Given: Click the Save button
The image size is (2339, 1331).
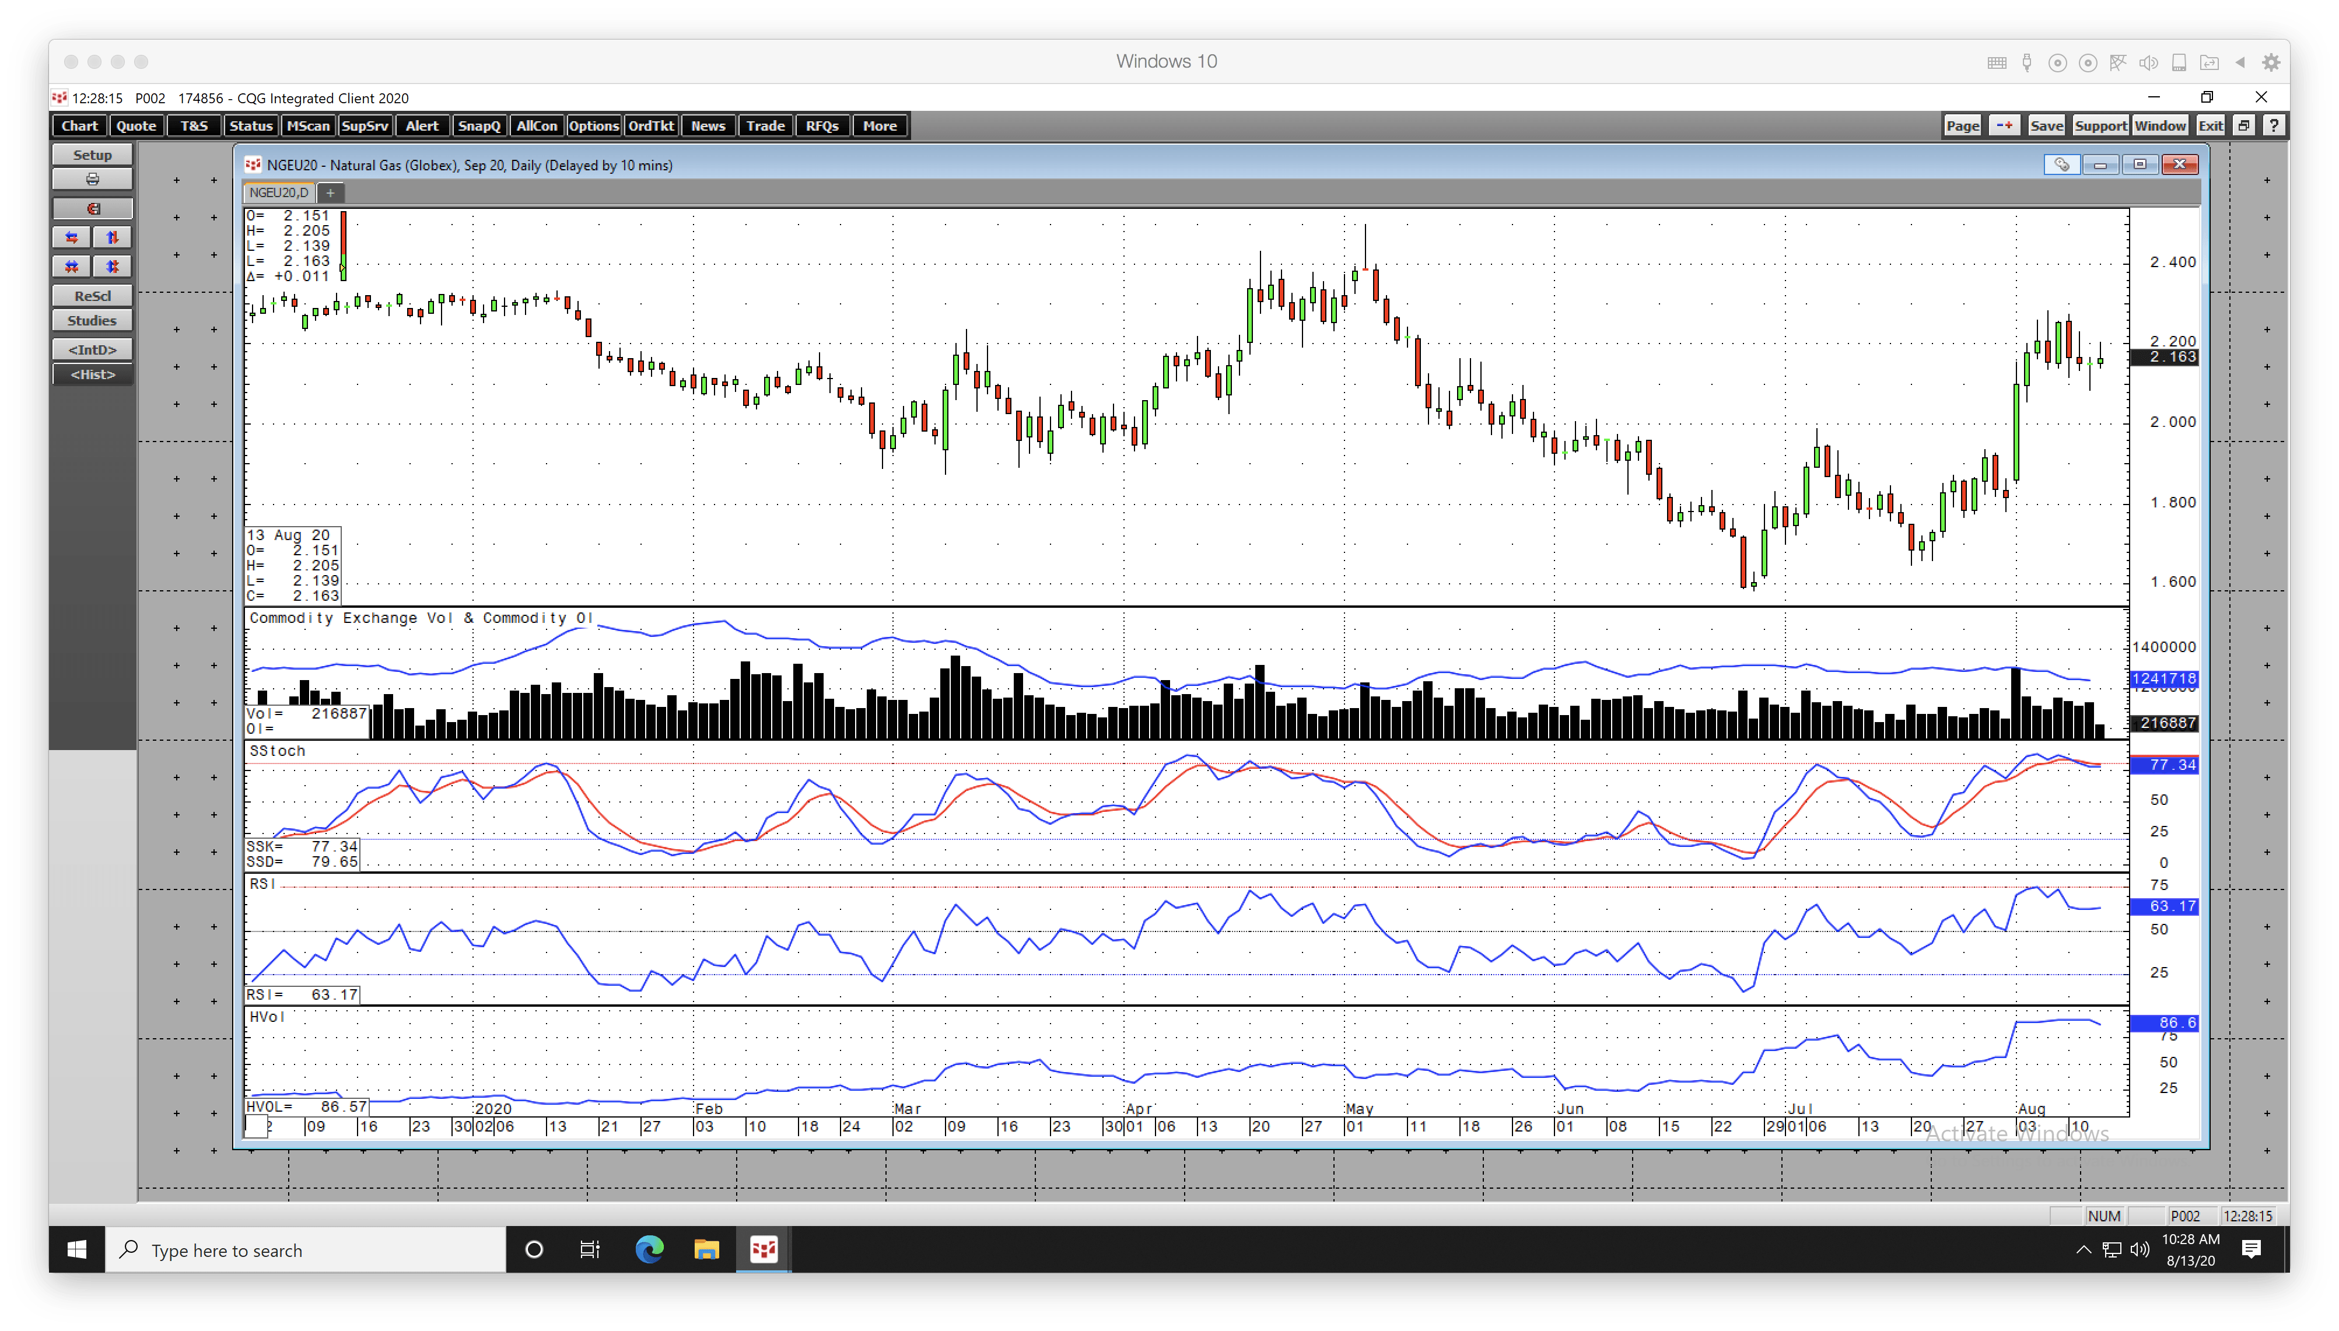Looking at the screenshot, I should pos(2046,126).
